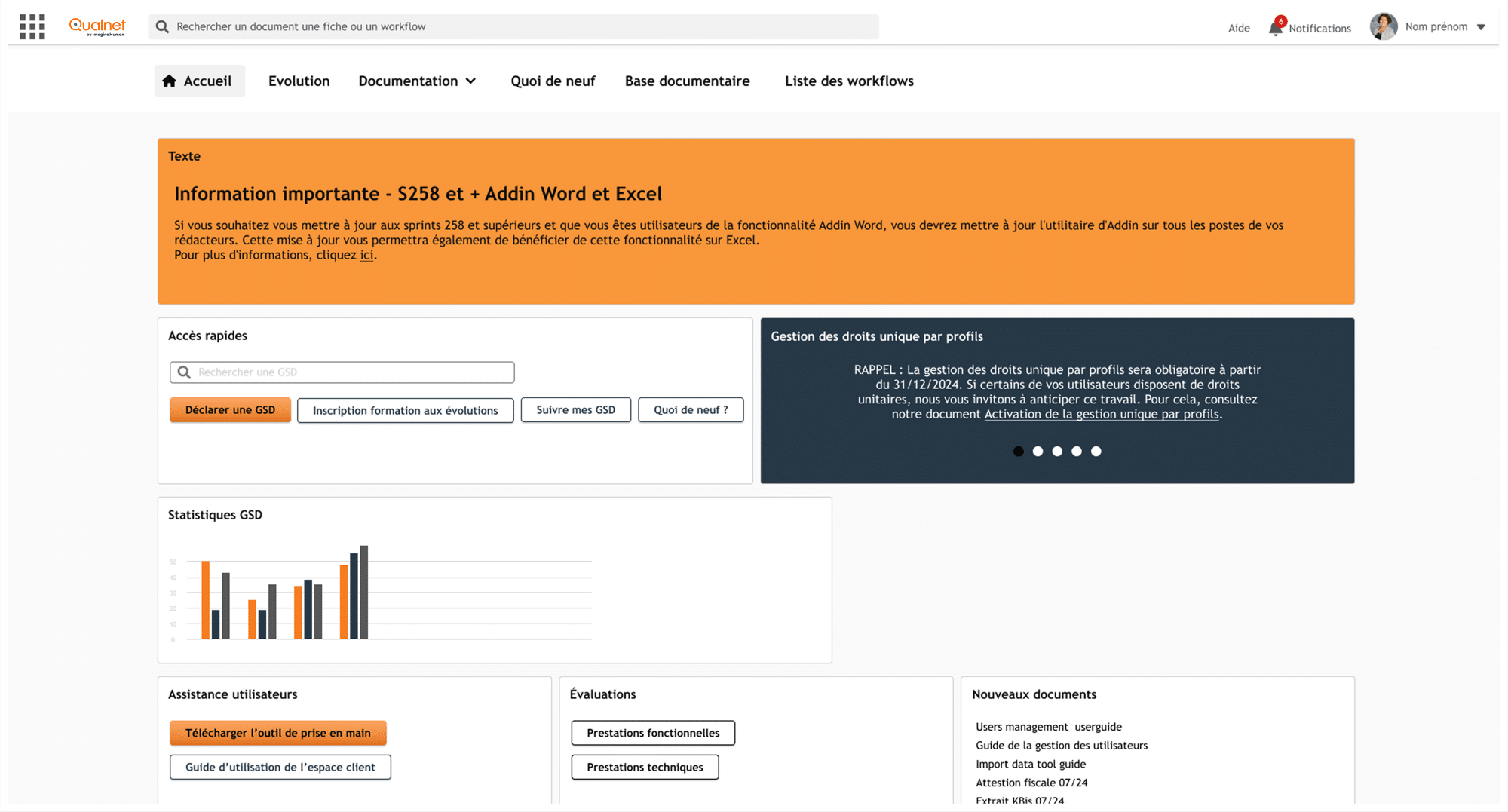1508x812 pixels.
Task: Go to Base documentaire tab
Action: [687, 81]
